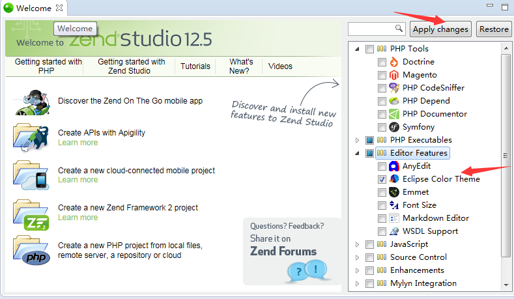The width and height of the screenshot is (514, 299).
Task: Expand the Source Control tree node
Action: tap(357, 257)
